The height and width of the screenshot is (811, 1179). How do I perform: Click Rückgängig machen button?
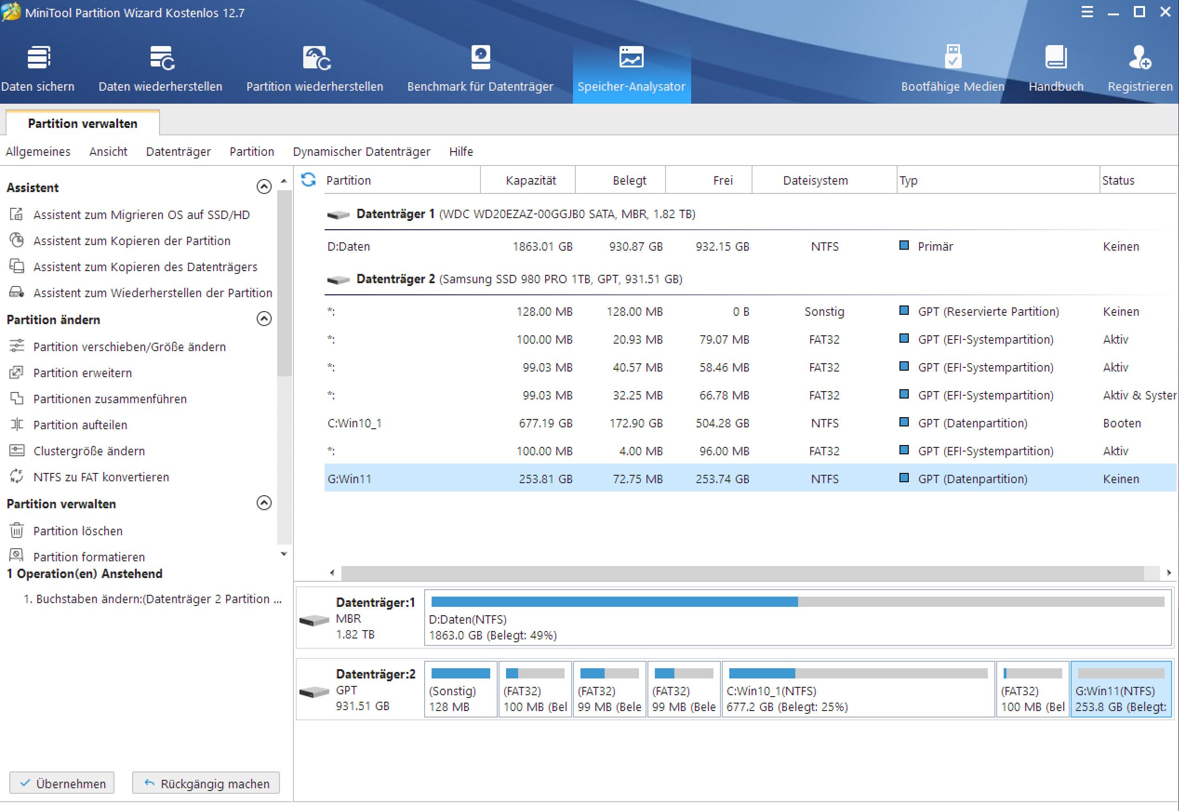pos(206,783)
